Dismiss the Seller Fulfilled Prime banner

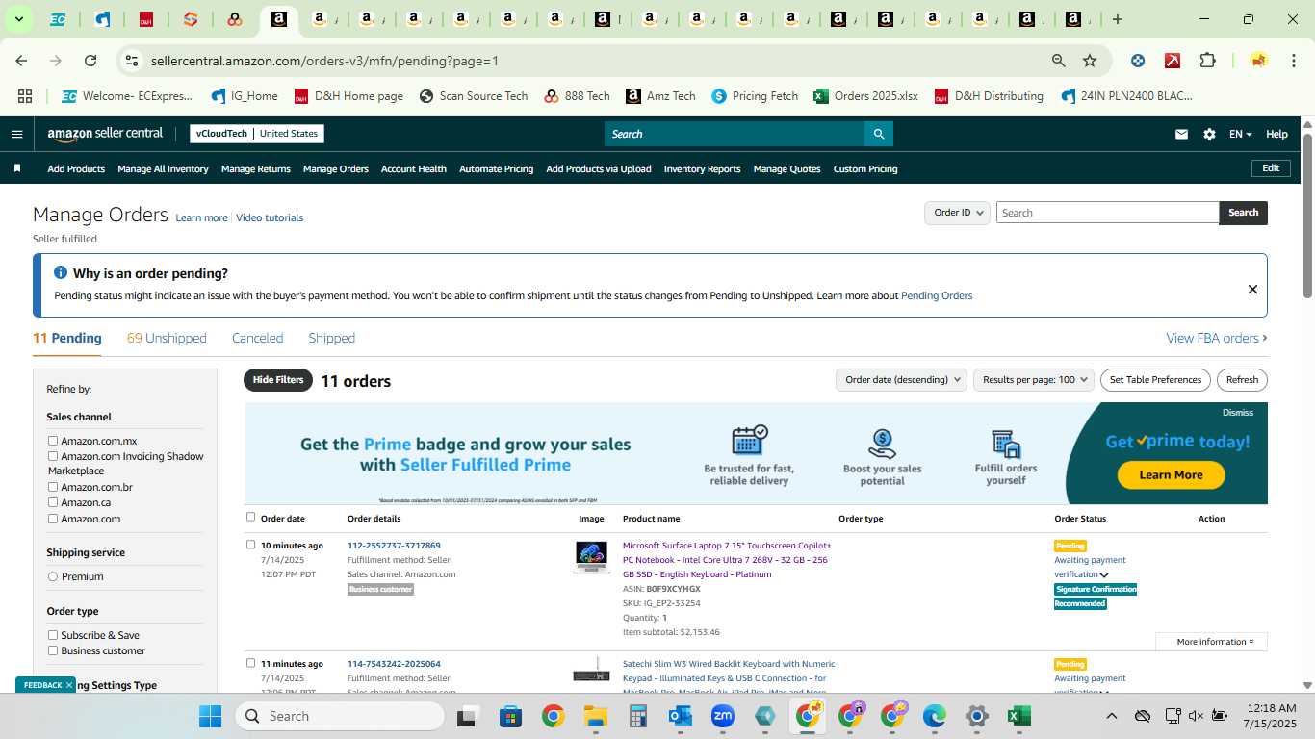tap(1238, 412)
